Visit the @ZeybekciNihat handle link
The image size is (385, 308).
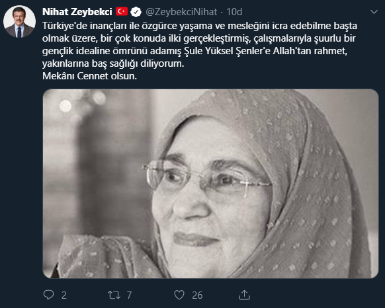181,12
